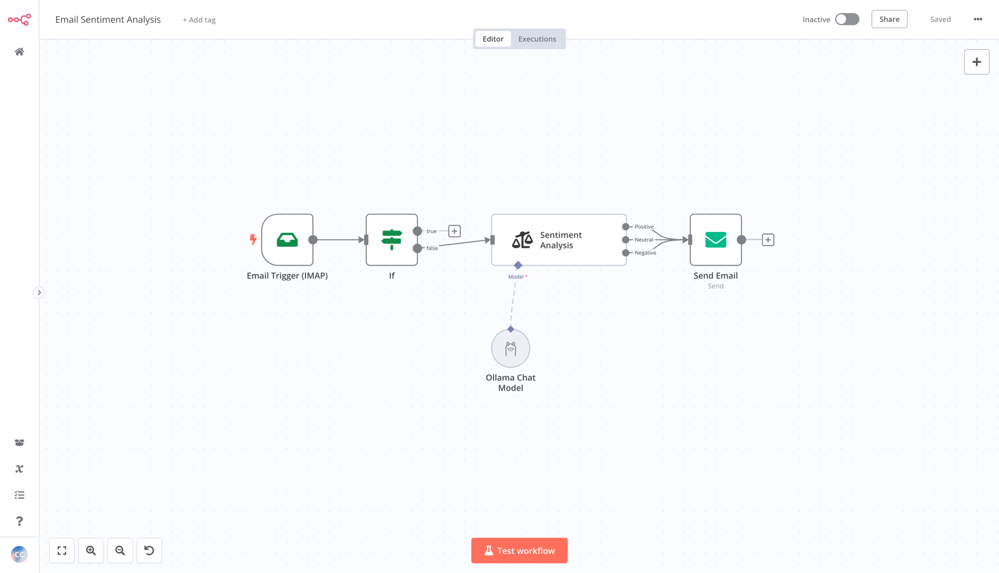The height and width of the screenshot is (573, 999).
Task: Go to the home overview via sidebar
Action: (x=19, y=51)
